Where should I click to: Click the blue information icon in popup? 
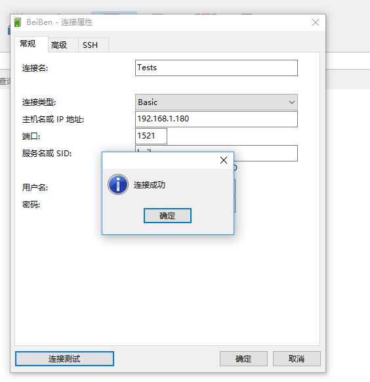pos(118,184)
